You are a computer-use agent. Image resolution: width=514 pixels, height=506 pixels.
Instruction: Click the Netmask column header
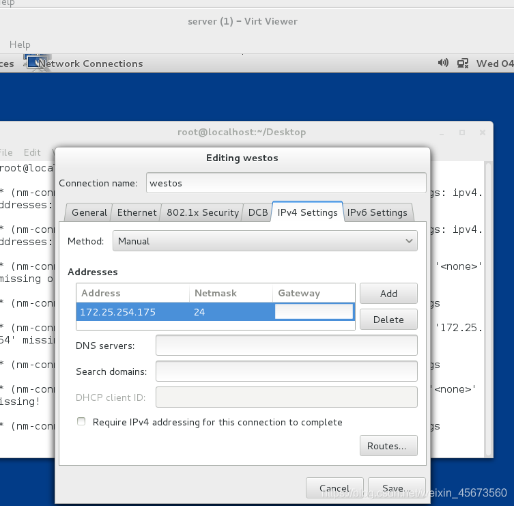point(231,293)
